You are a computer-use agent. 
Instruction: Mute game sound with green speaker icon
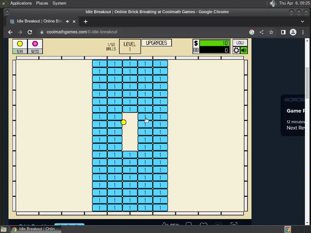click(244, 50)
